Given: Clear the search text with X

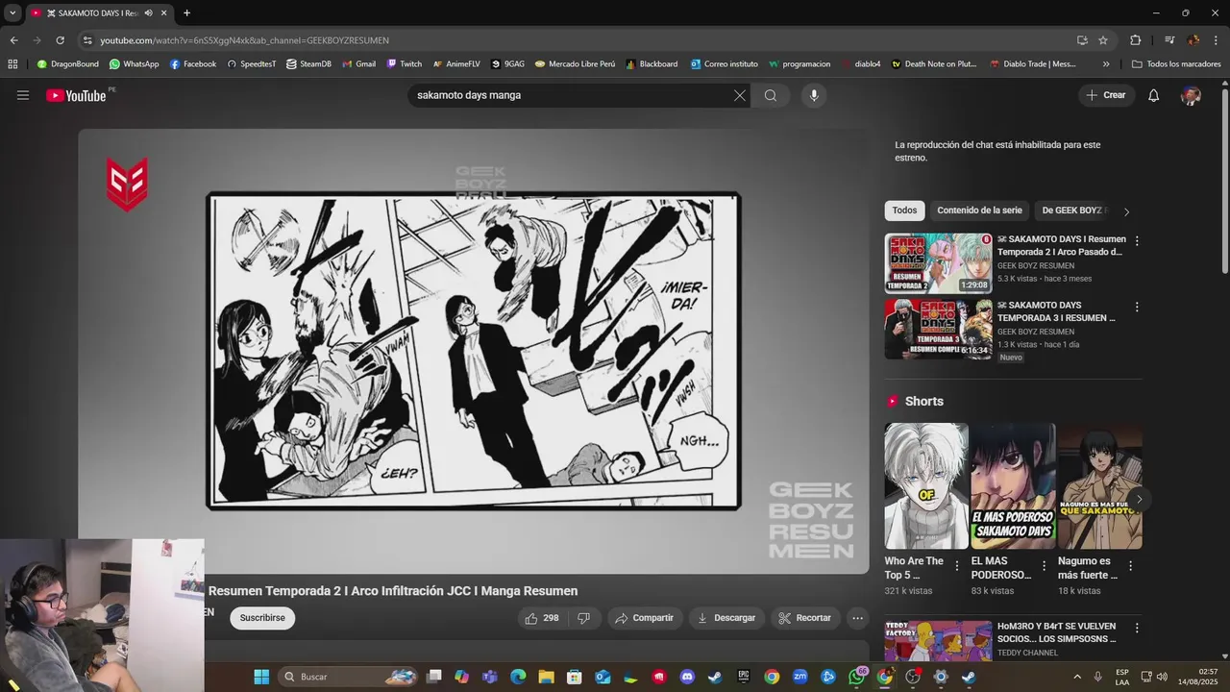Looking at the screenshot, I should click(739, 95).
